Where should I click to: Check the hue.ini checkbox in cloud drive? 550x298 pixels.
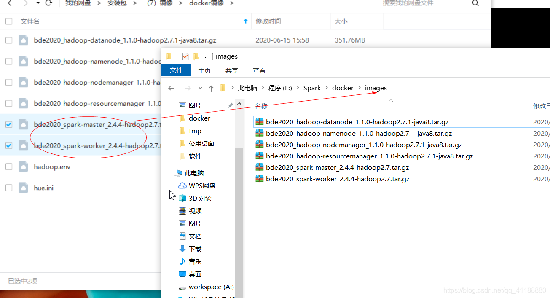pos(9,188)
